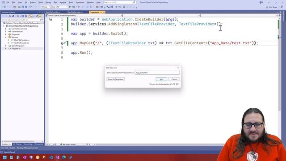Close the Add New Item dialog

pyautogui.click(x=178, y=68)
